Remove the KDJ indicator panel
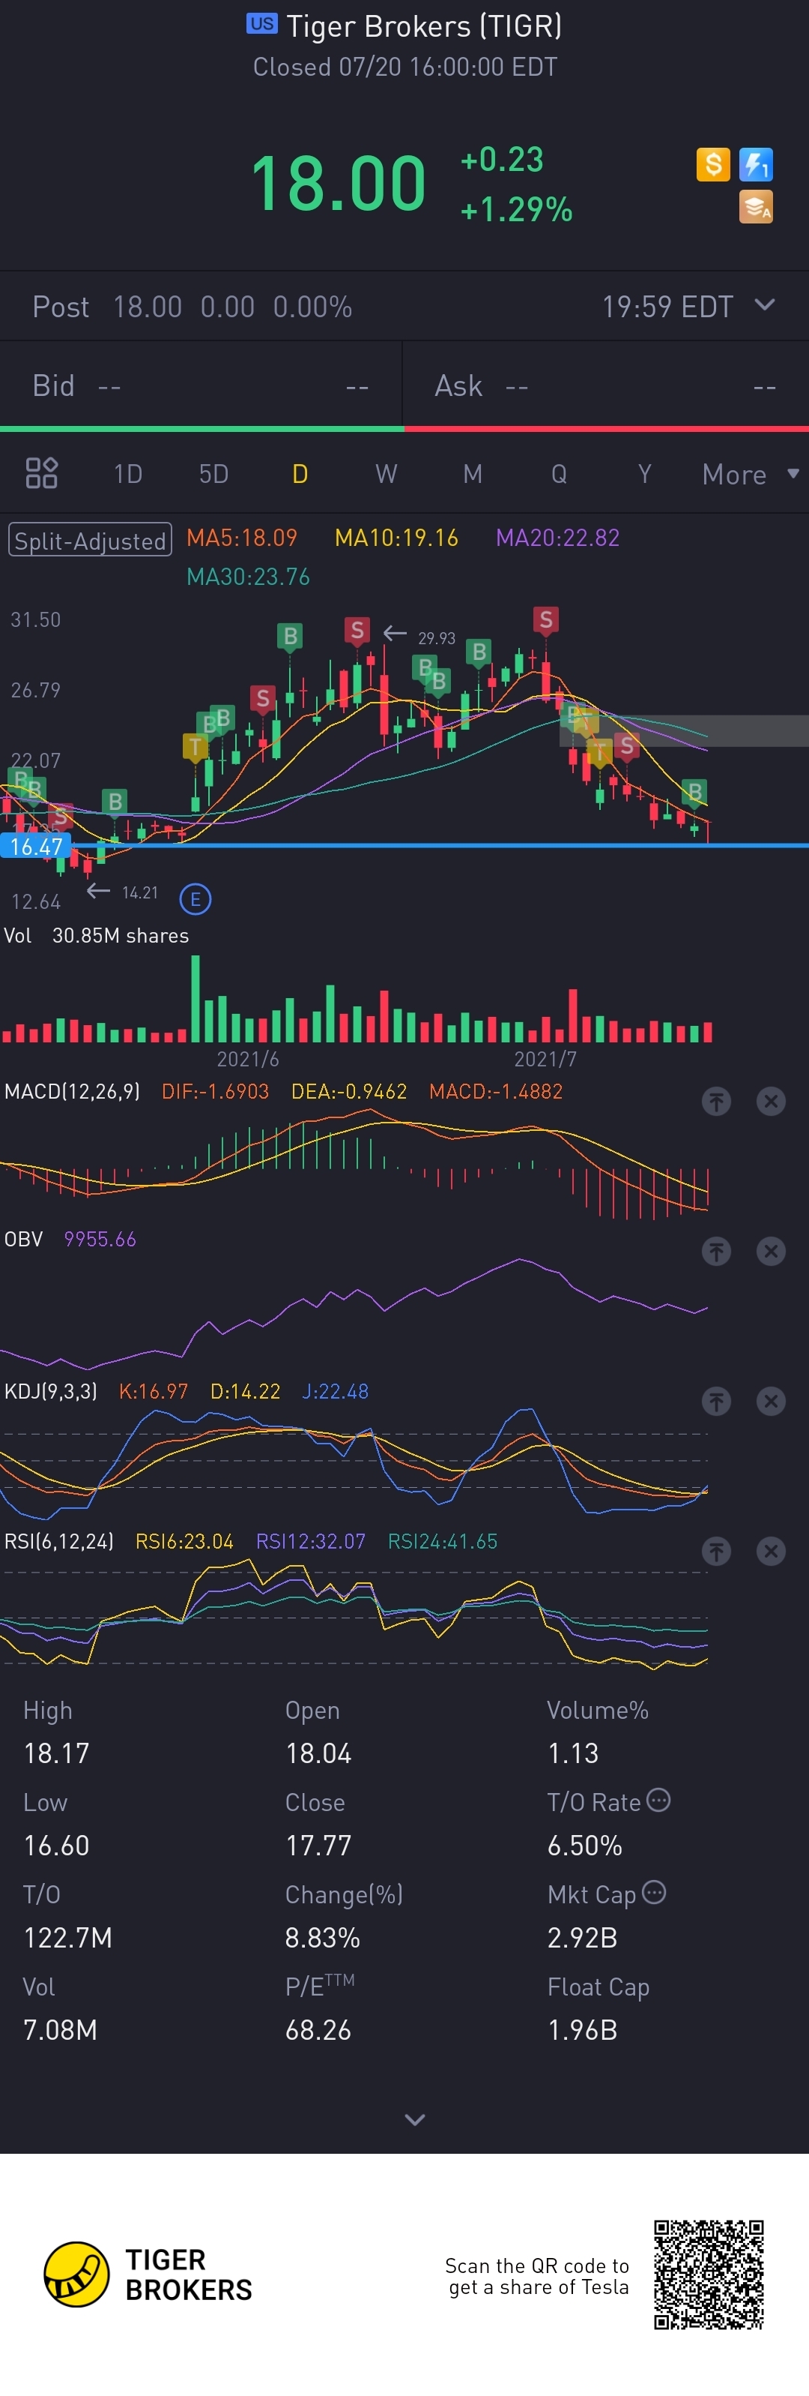This screenshot has width=809, height=2396. [x=771, y=1401]
